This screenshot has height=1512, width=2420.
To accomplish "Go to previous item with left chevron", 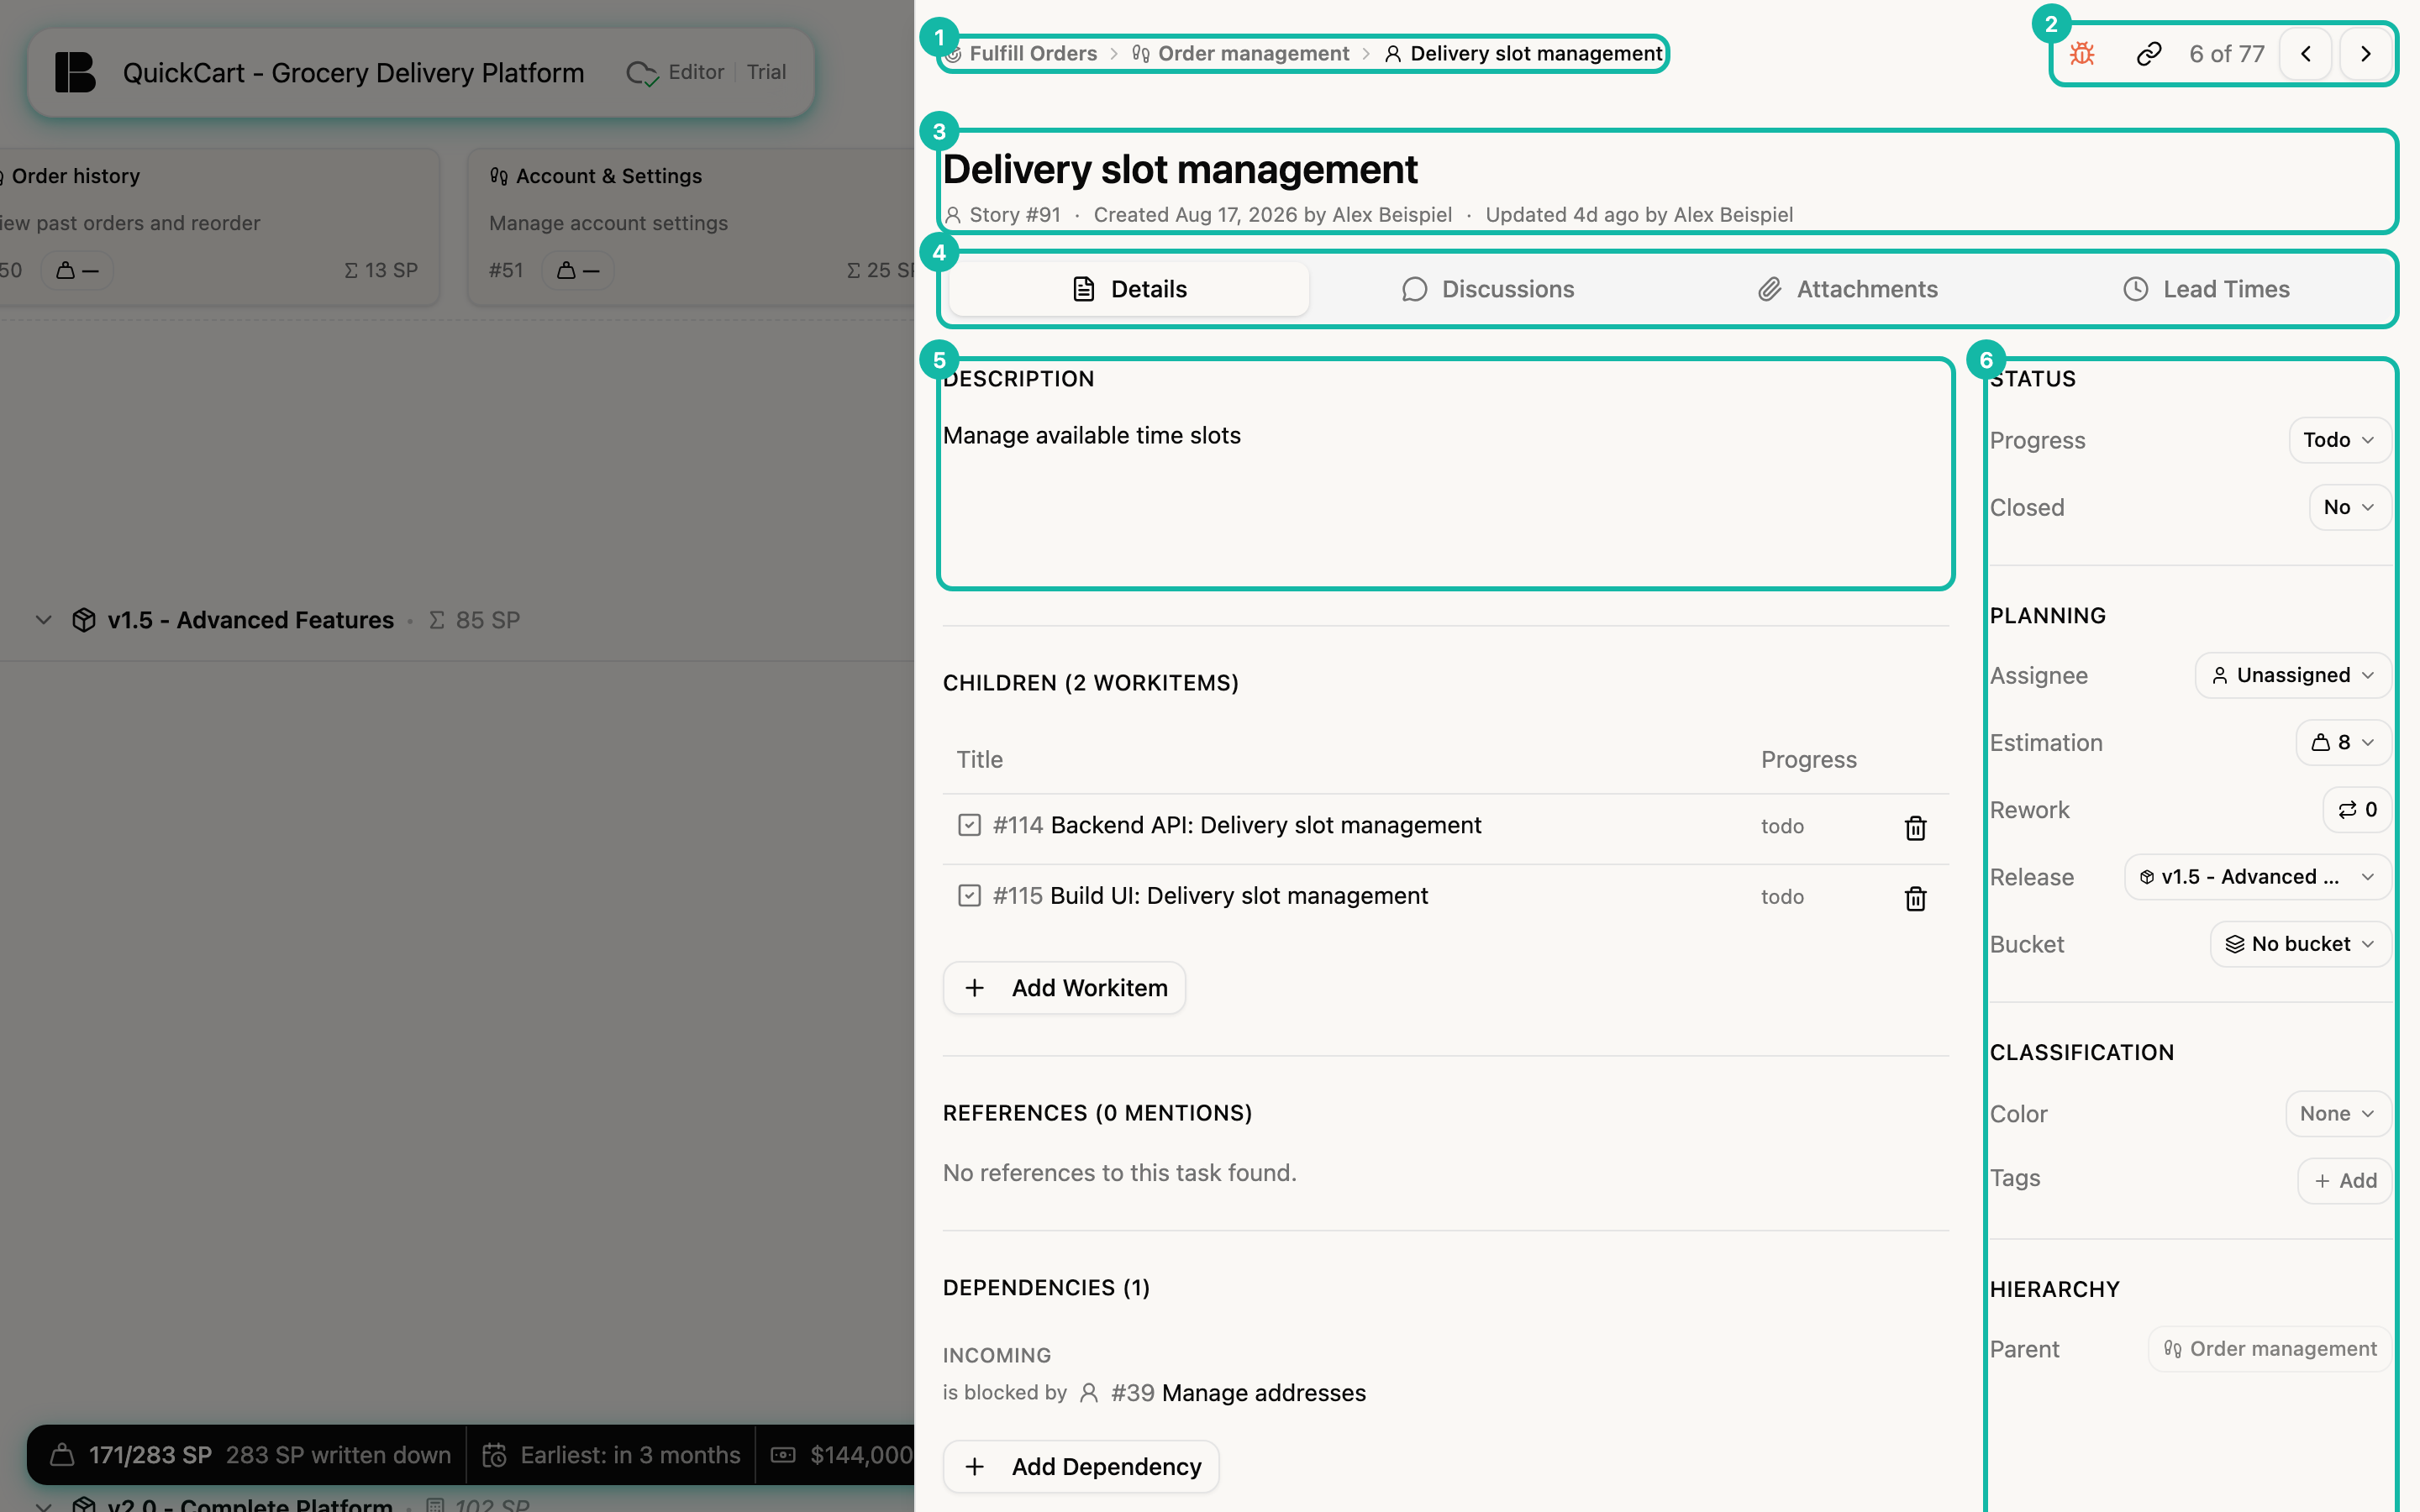I will tap(2306, 54).
